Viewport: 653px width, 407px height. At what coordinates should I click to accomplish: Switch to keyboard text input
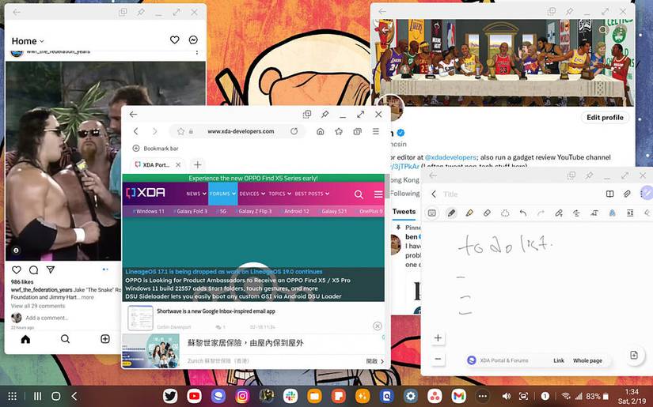432,213
